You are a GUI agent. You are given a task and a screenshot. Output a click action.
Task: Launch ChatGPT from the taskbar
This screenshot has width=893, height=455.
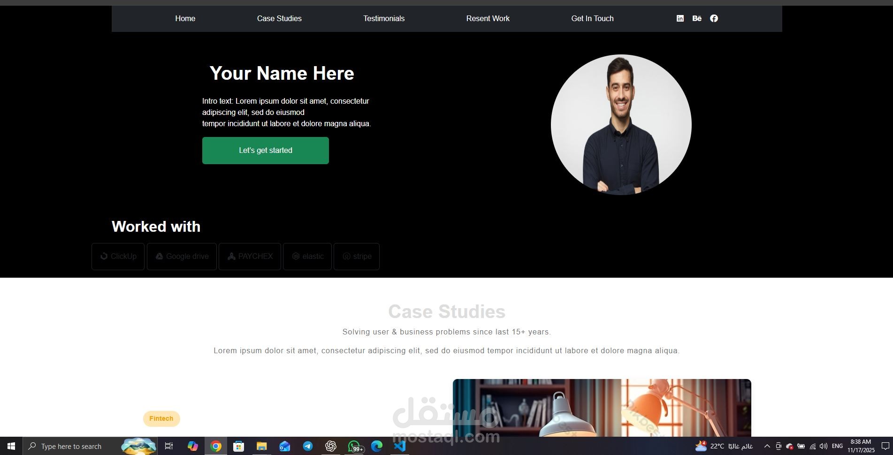(331, 446)
